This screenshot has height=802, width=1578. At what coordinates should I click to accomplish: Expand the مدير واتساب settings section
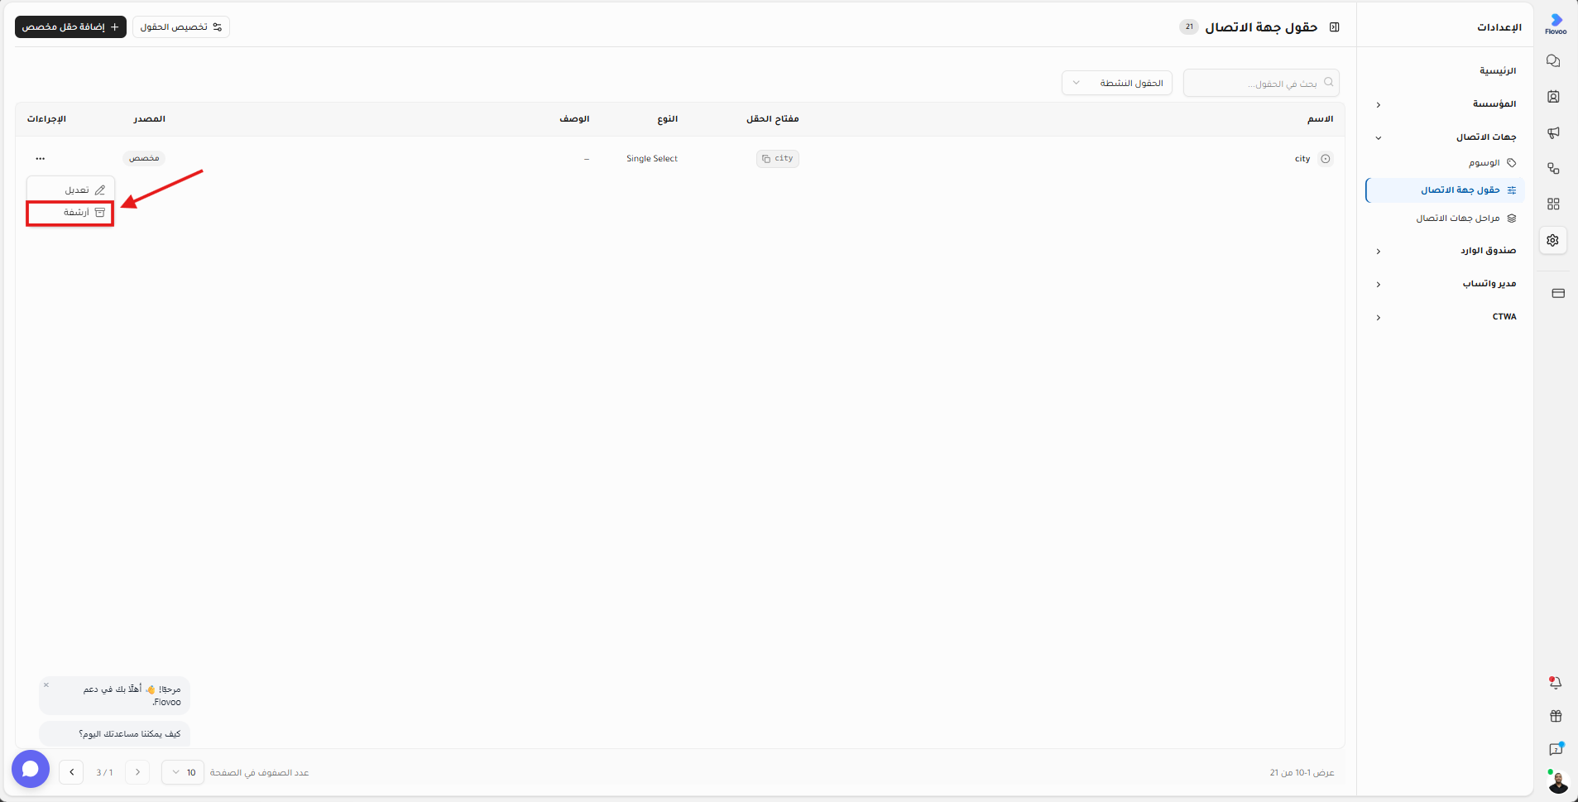[1445, 284]
